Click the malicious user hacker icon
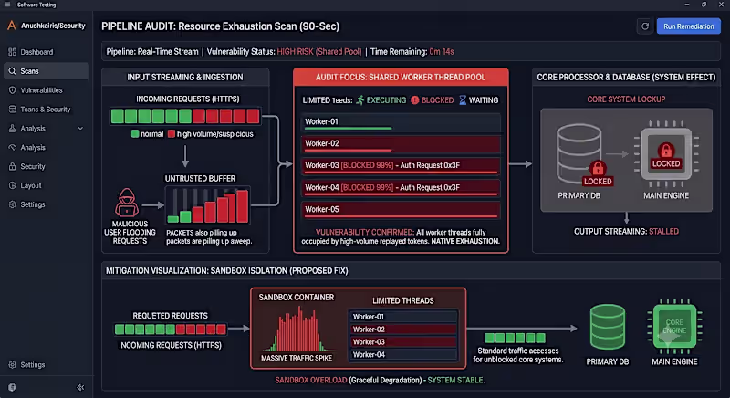This screenshot has height=398, width=730. [x=127, y=203]
